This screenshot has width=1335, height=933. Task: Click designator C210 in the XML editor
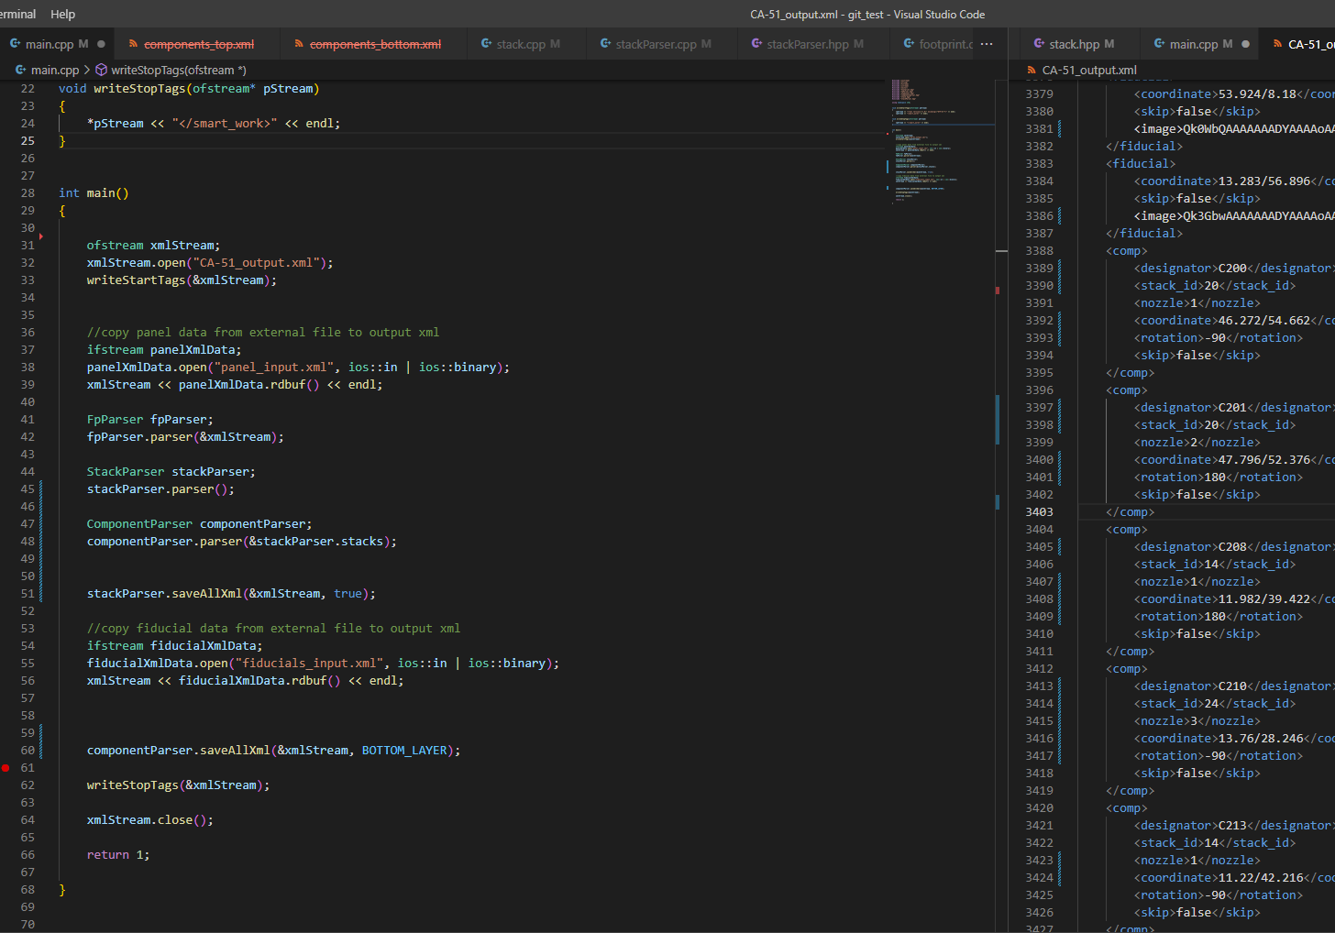click(1232, 686)
